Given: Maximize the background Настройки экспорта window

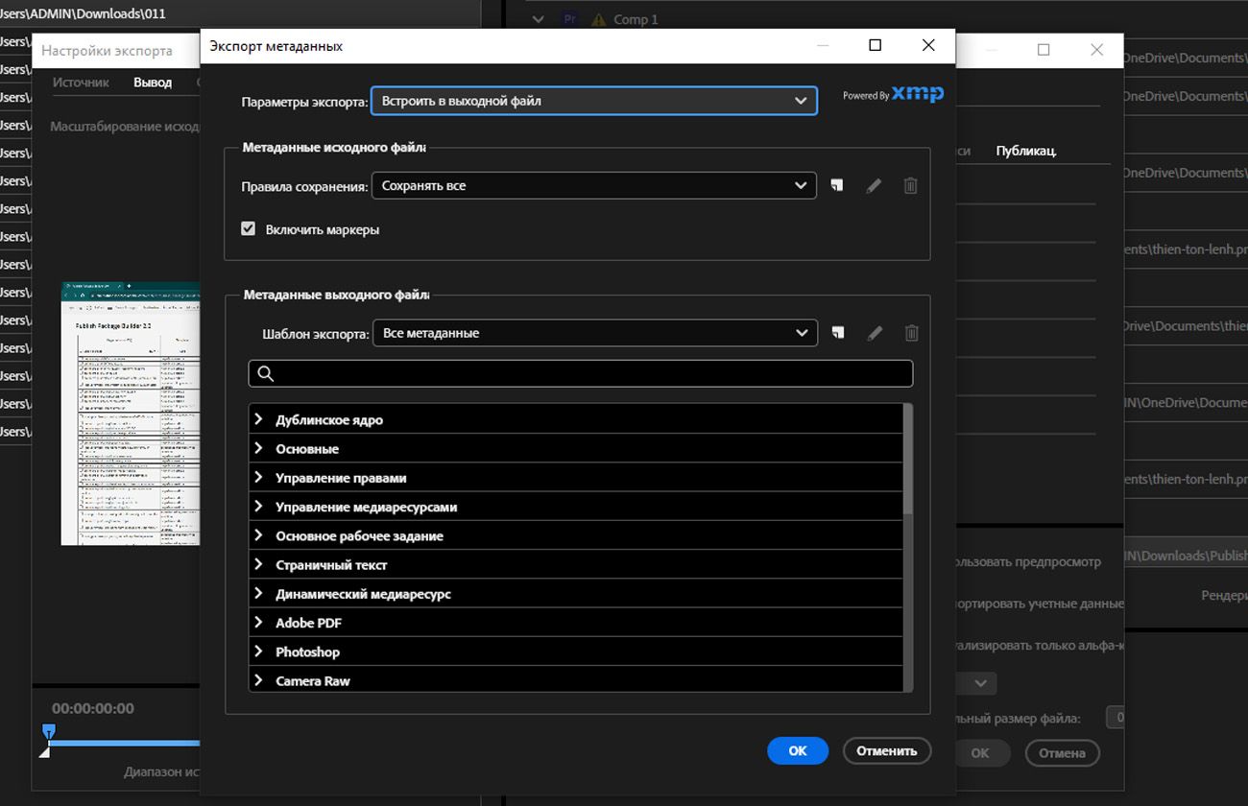Looking at the screenshot, I should 1044,50.
